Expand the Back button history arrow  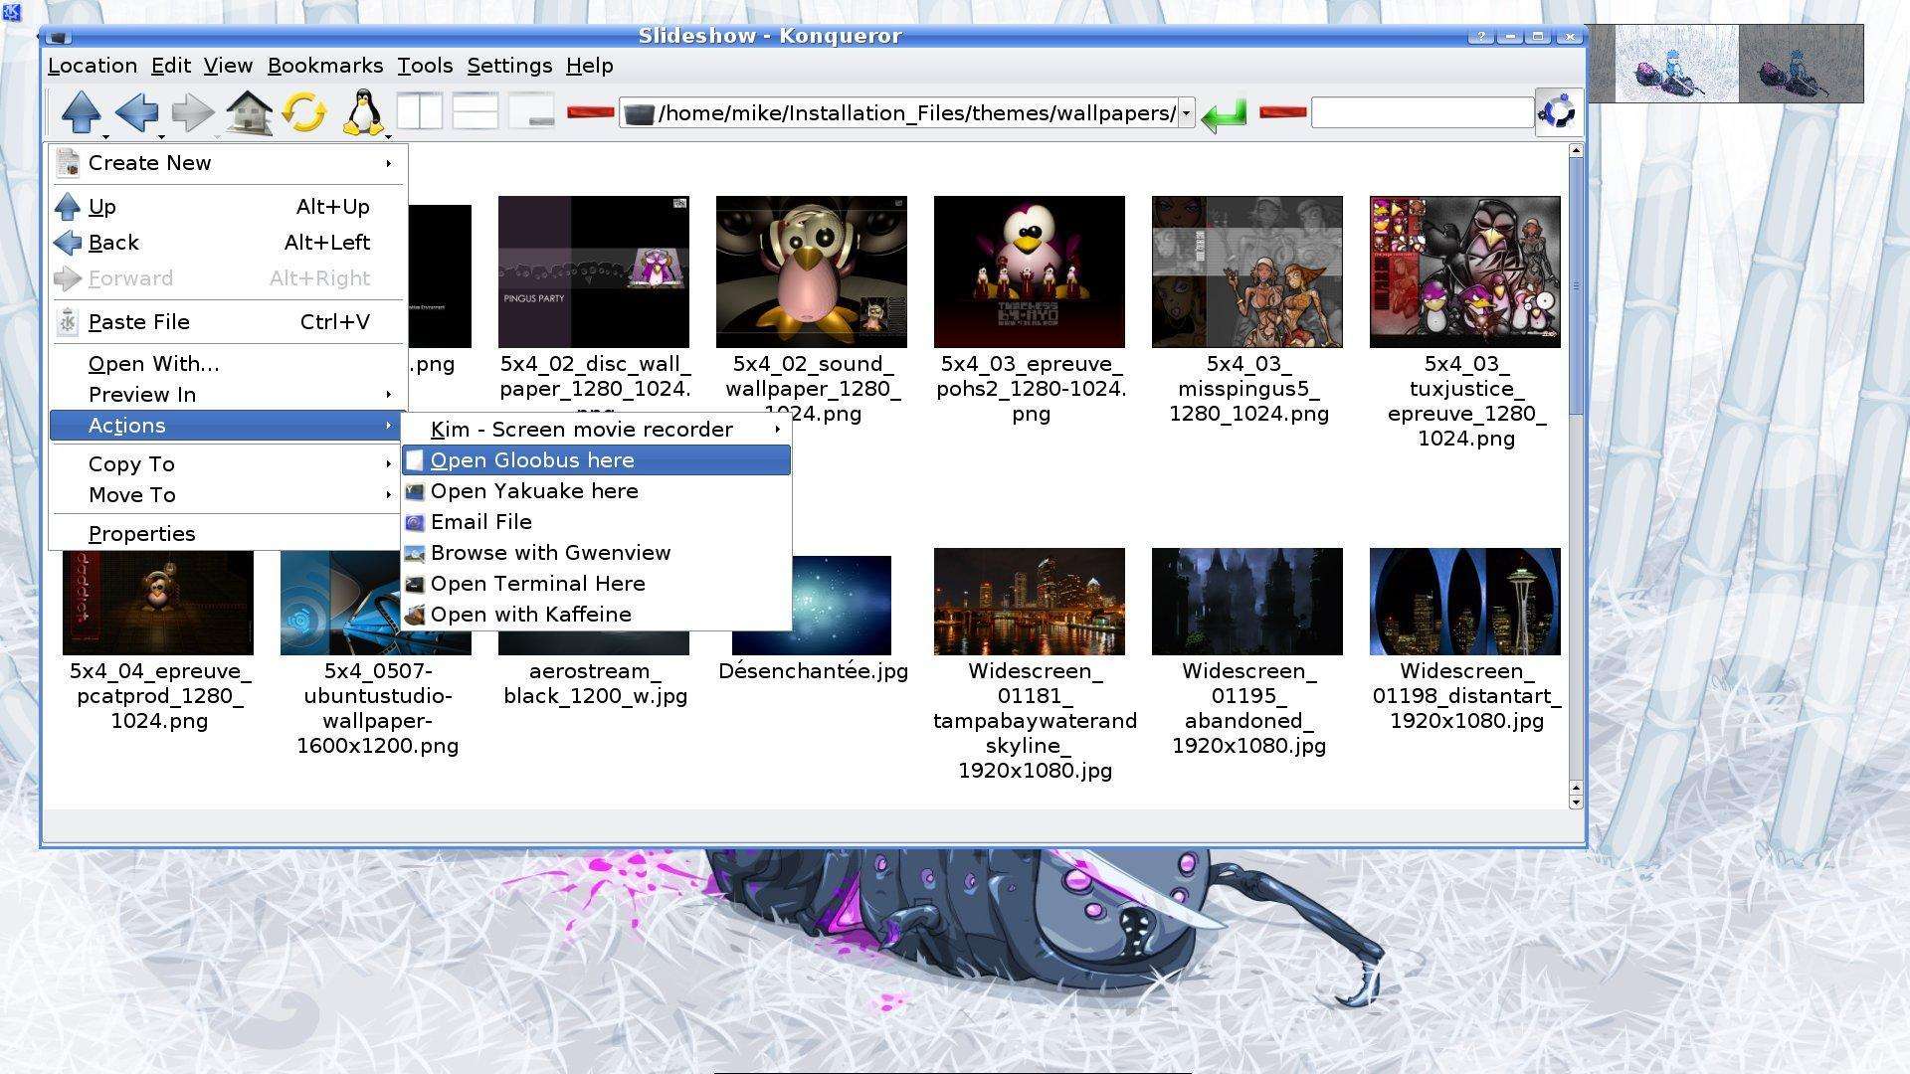pos(160,136)
